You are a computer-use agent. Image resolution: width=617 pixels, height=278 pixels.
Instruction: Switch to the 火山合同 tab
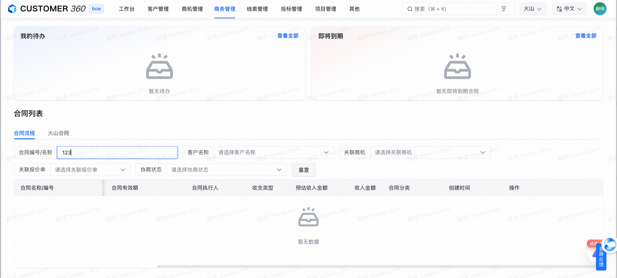click(x=58, y=133)
